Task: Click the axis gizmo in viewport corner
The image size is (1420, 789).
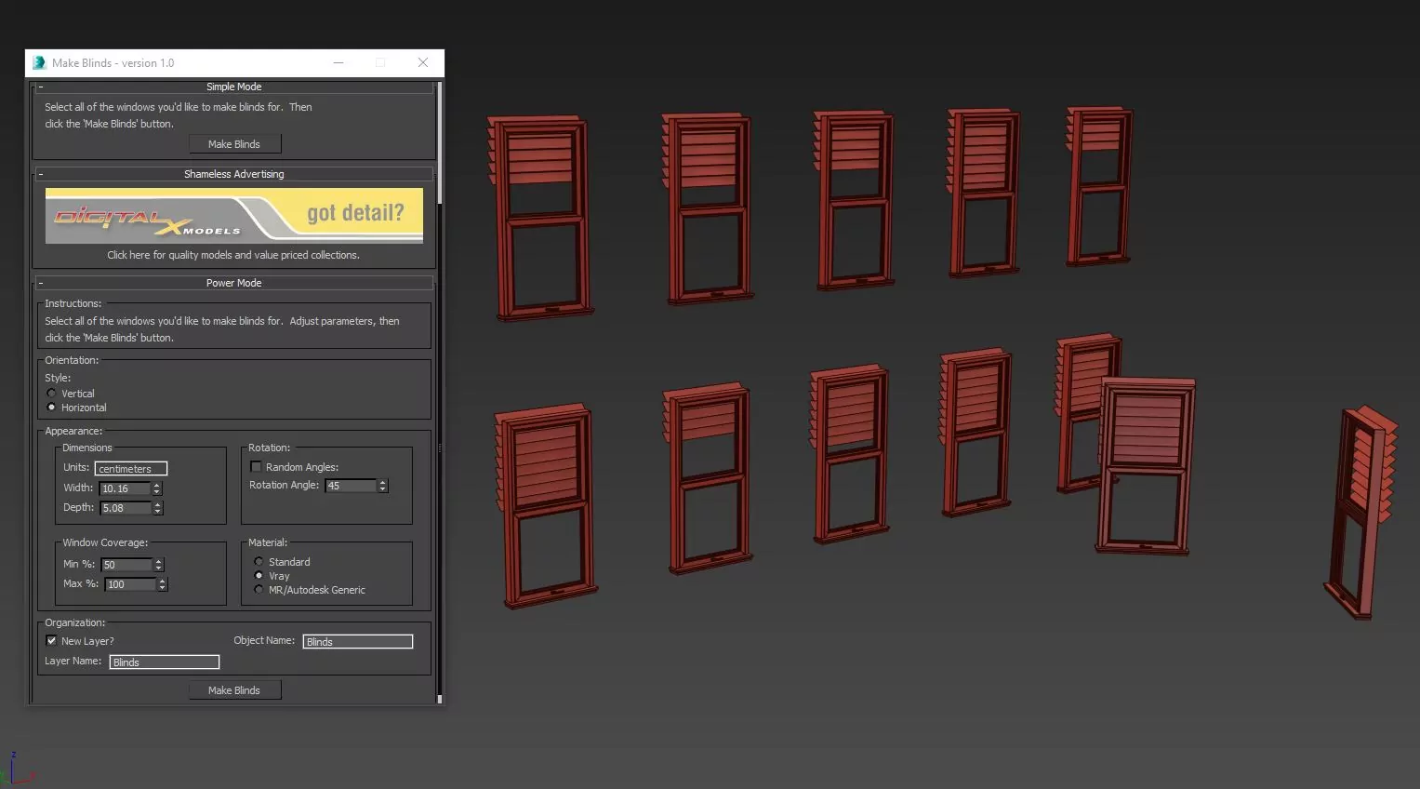Action: click(x=17, y=770)
